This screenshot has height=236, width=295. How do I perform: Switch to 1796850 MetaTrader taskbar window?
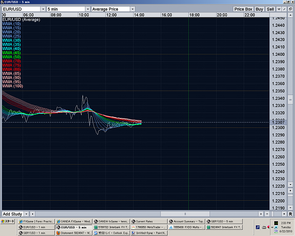click(149, 227)
